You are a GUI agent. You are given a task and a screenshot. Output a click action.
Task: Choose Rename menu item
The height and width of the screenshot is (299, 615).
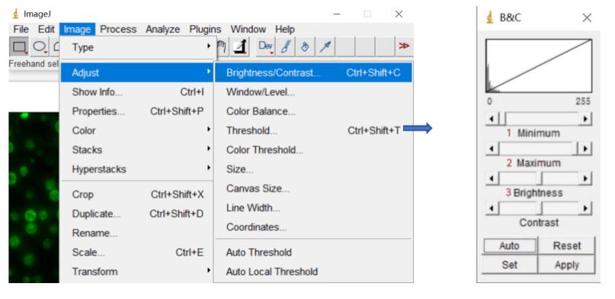click(x=137, y=234)
